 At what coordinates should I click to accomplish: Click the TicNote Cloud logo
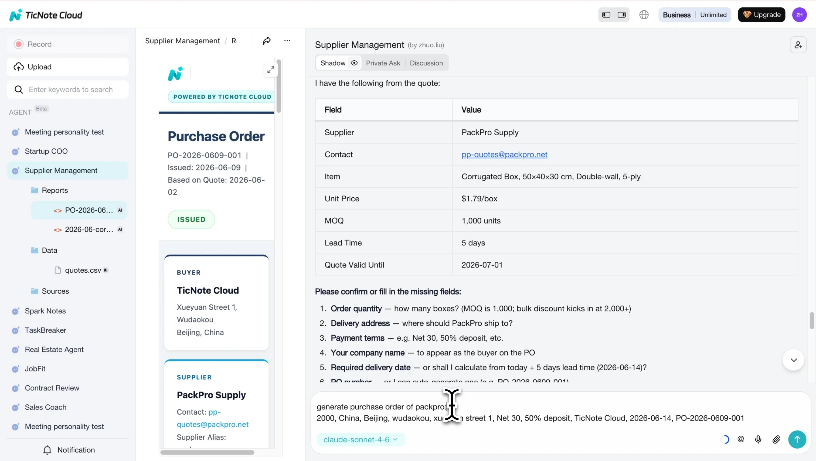click(46, 15)
